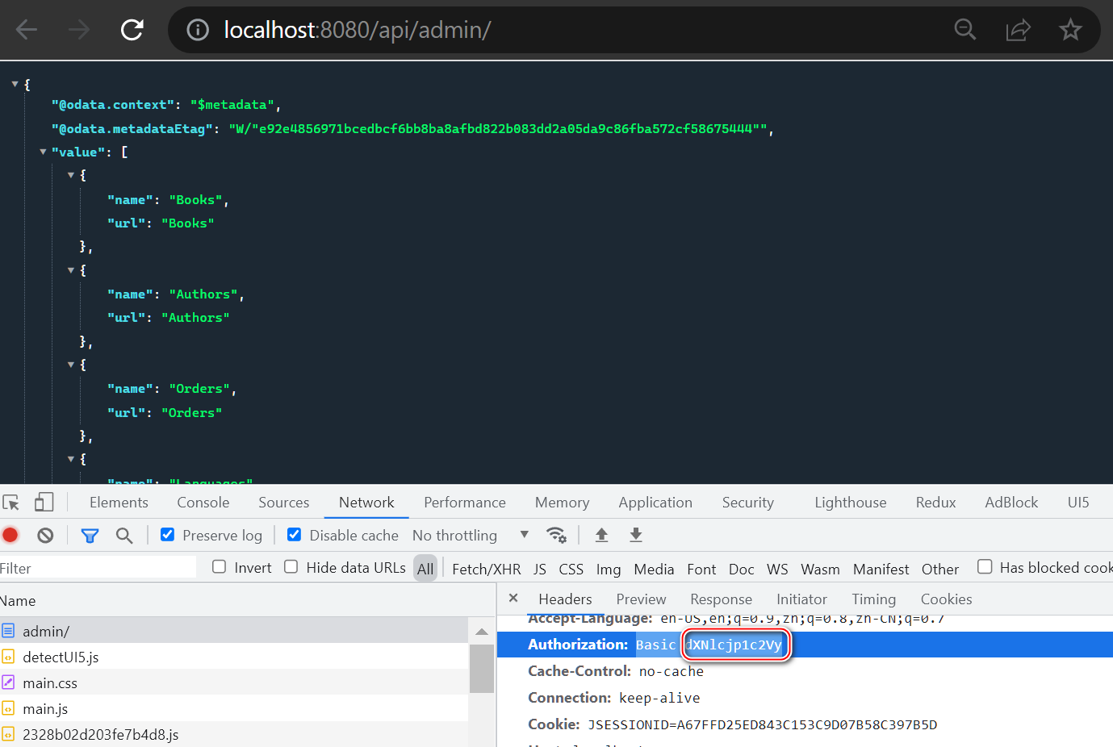Switch to the Response detail tab
The width and height of the screenshot is (1113, 747).
click(721, 599)
